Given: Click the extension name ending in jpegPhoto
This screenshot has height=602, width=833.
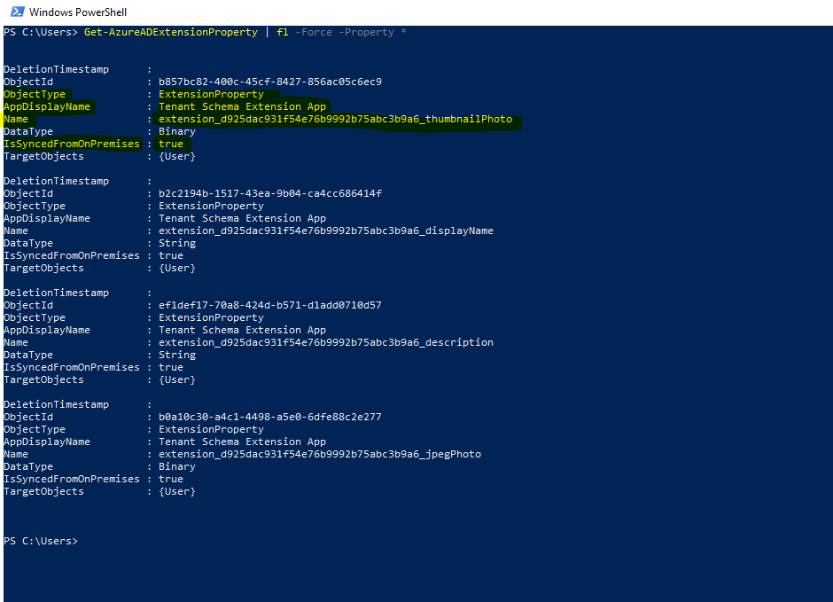Looking at the screenshot, I should (320, 454).
